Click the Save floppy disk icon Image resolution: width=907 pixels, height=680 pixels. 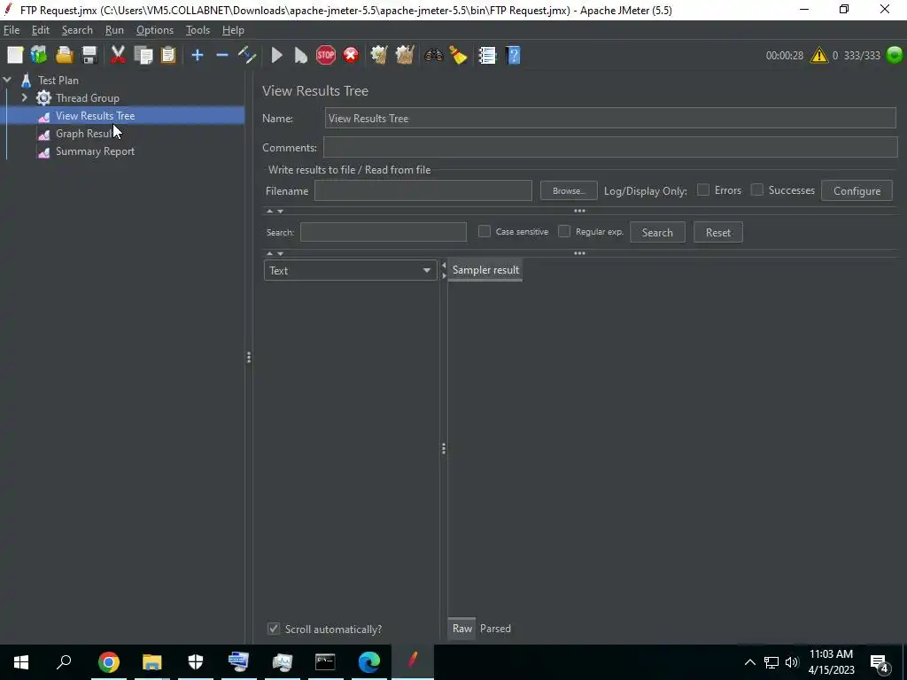point(89,55)
